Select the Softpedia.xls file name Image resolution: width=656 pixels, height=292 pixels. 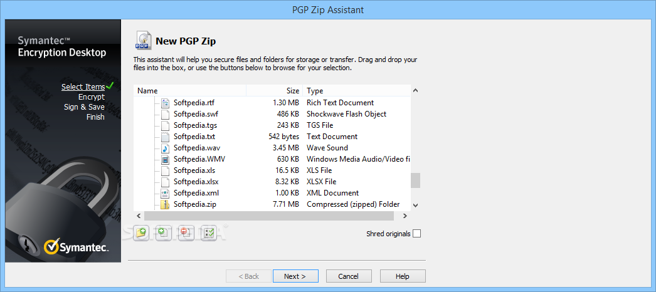pos(194,170)
